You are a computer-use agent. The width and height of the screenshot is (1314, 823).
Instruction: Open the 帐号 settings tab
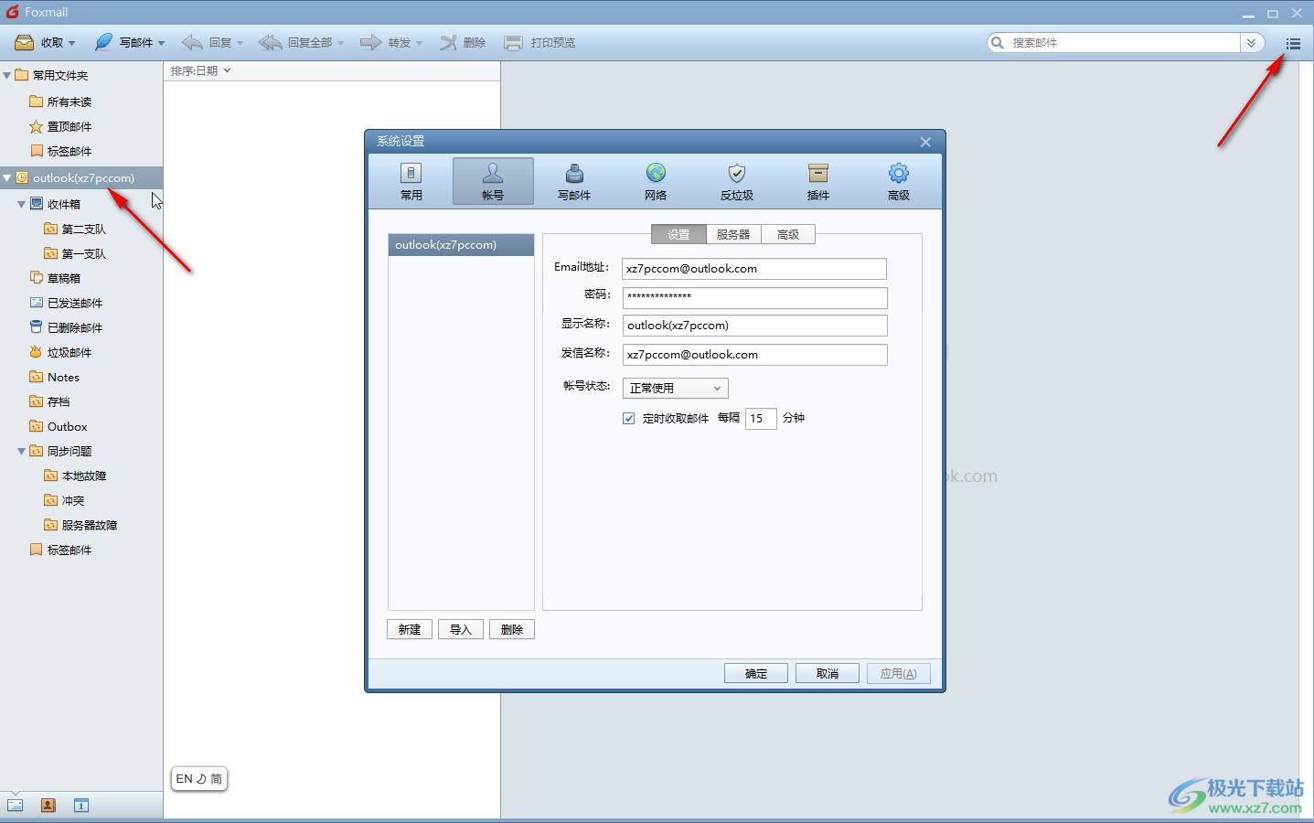click(493, 181)
